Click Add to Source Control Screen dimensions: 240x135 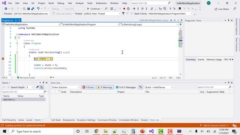214,125
